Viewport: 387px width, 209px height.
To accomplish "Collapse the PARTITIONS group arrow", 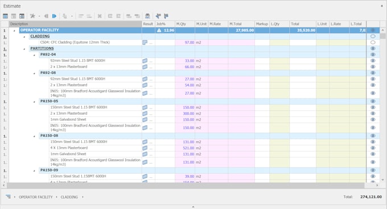I will tap(24, 49).
